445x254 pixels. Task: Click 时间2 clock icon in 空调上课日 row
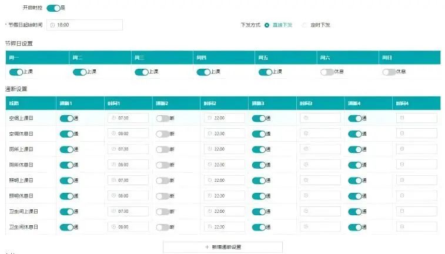click(210, 118)
